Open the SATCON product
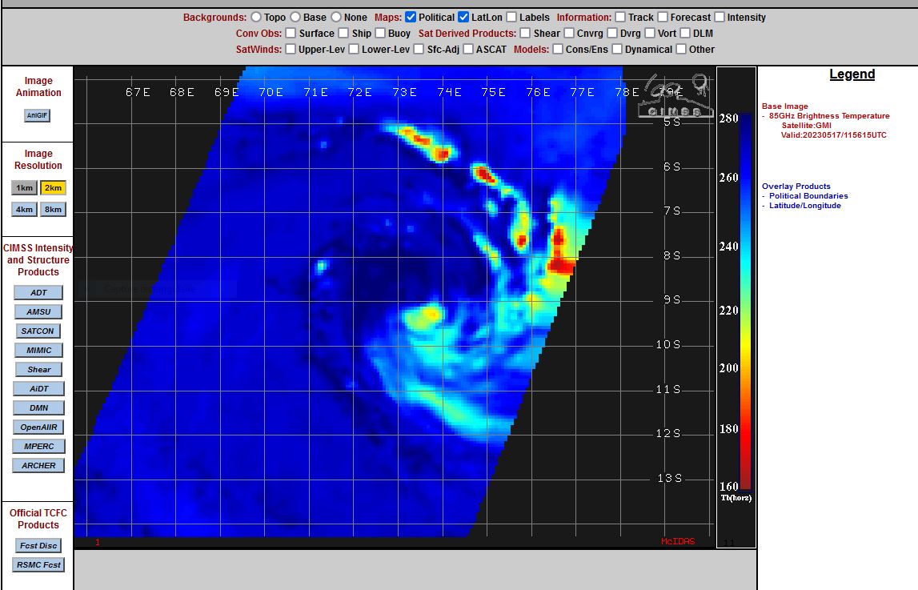Viewport: 918px width, 590px height. tap(38, 331)
